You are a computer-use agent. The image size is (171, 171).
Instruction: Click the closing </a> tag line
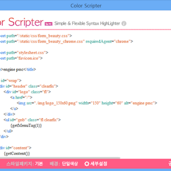(14, 109)
